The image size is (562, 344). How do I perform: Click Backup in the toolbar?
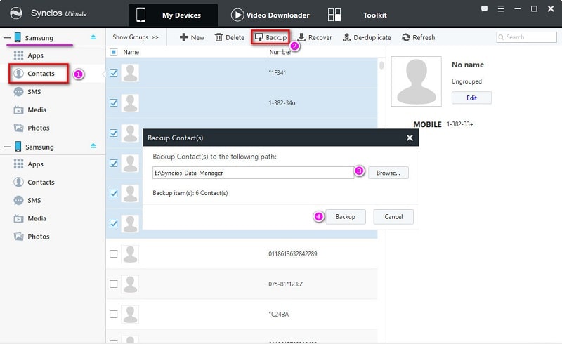click(x=270, y=37)
